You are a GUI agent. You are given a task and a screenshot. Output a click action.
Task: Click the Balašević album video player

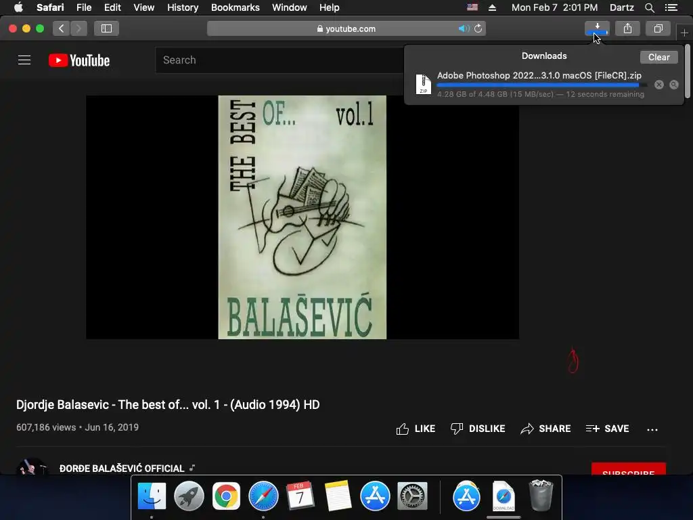pos(303,217)
